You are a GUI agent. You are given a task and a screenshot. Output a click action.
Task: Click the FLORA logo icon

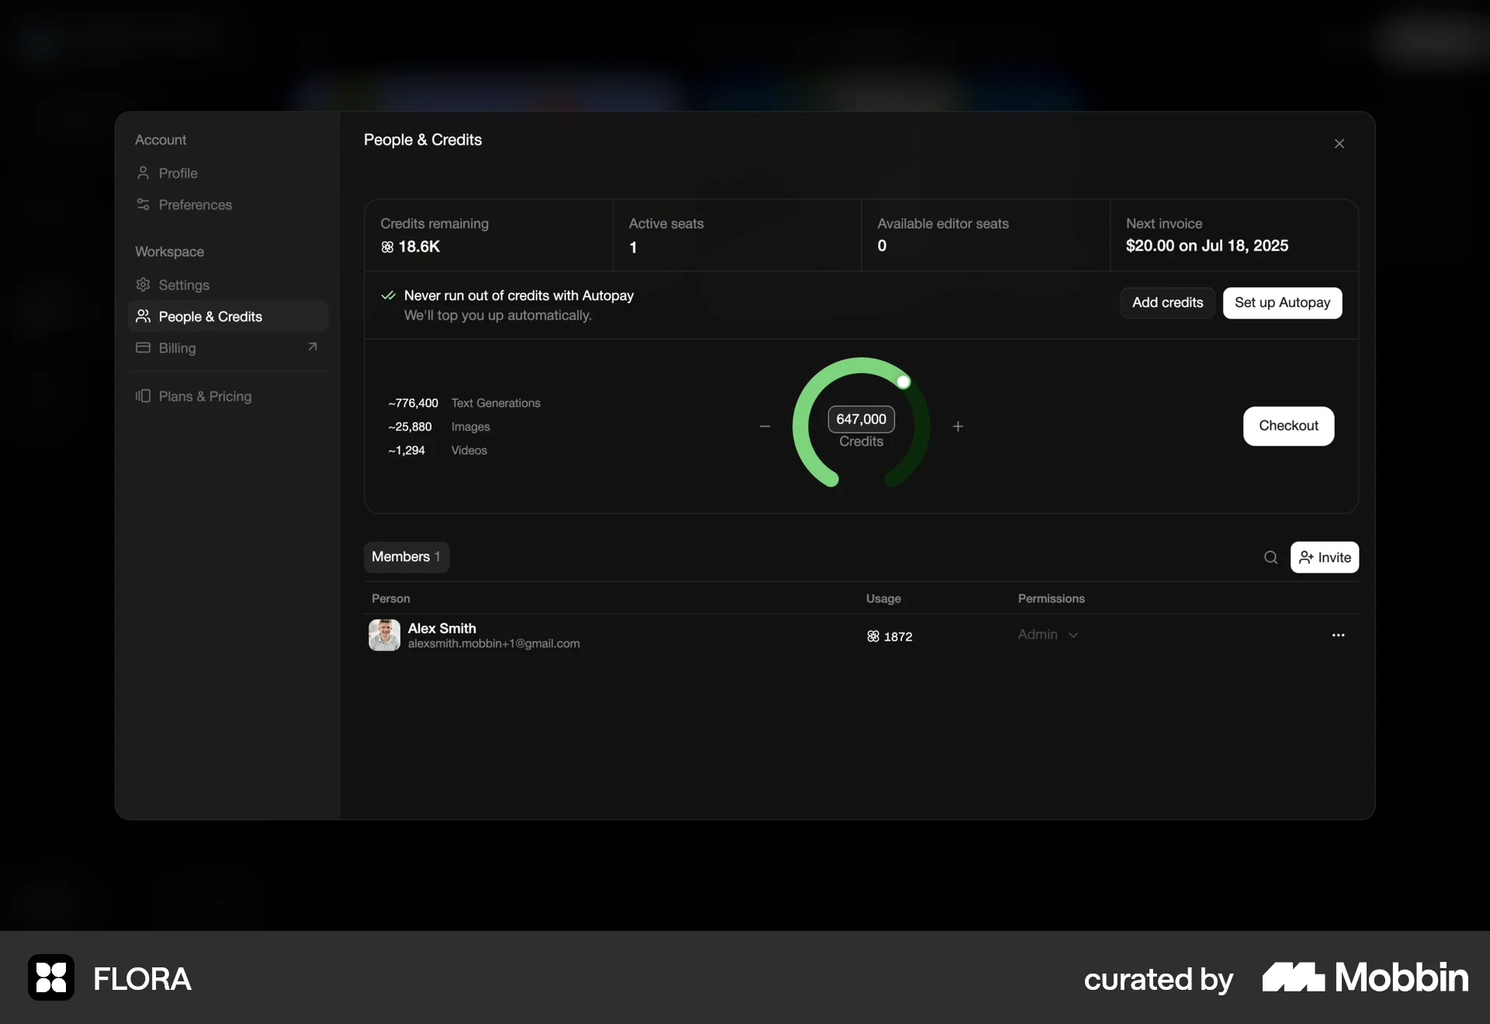(x=51, y=977)
